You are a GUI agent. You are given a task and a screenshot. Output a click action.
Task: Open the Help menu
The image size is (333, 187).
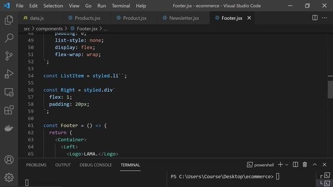click(141, 6)
